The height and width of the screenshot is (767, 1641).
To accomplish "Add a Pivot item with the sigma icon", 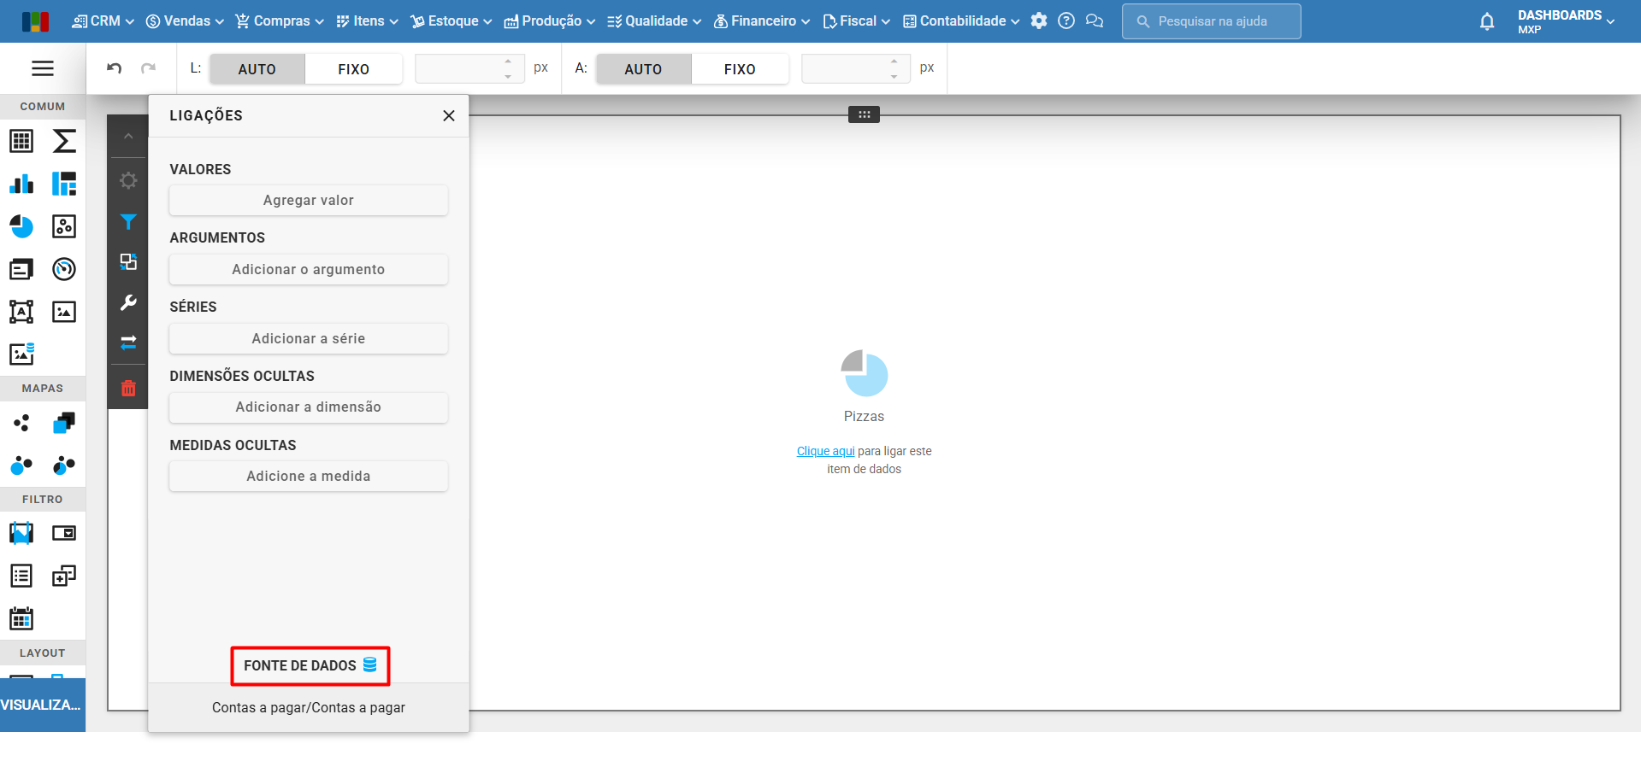I will click(x=64, y=141).
